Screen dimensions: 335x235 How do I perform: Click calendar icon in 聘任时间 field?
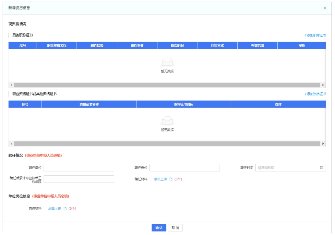click(x=322, y=168)
